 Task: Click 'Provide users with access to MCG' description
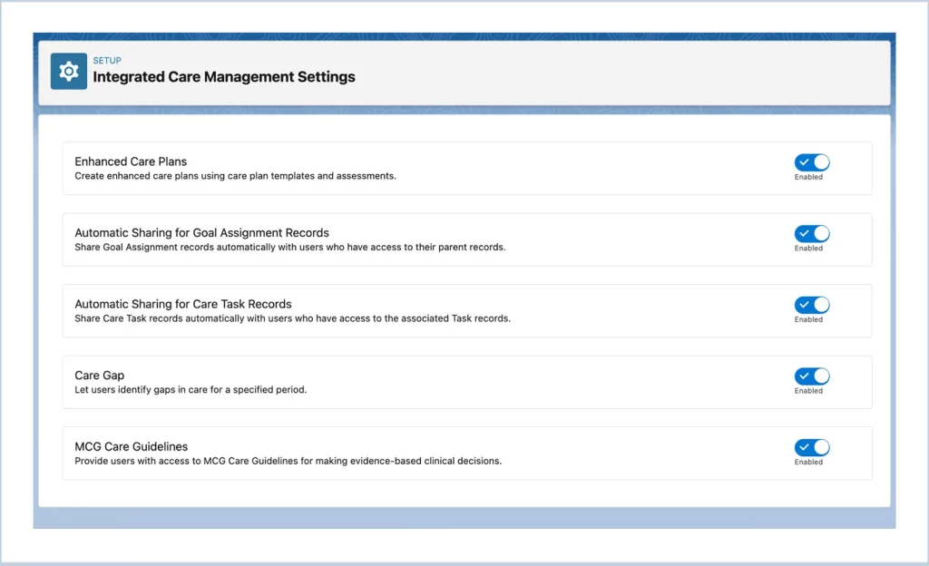pyautogui.click(x=288, y=461)
